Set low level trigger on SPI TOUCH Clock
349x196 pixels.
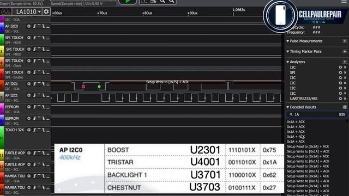coord(47,61)
